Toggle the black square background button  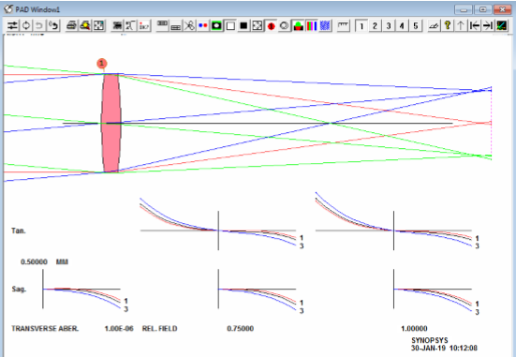243,25
